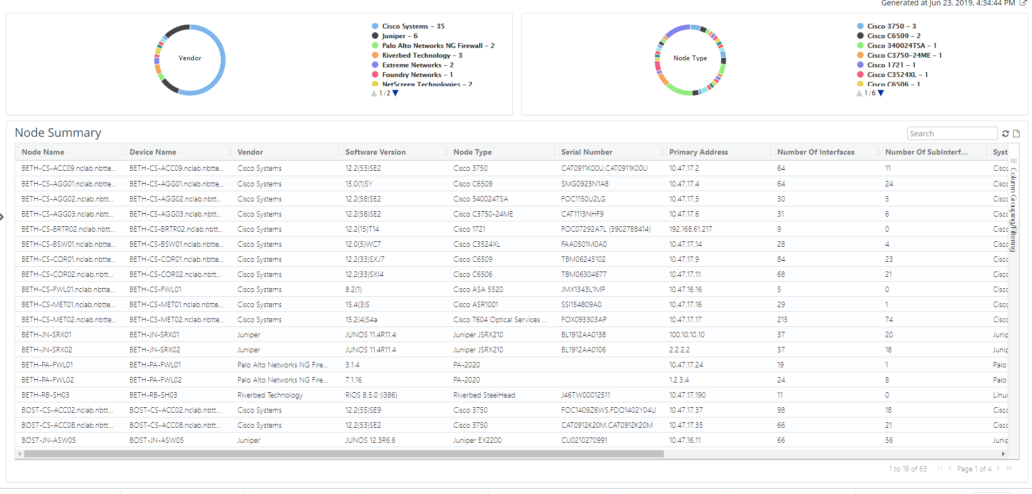Click the refresh icon beside the Search box
1032x494 pixels.
click(1006, 134)
